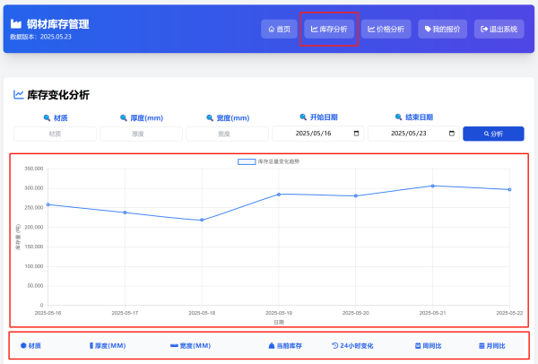538x364 pixels.
Task: Click the data point for 2025-05-20
Action: [x=356, y=195]
